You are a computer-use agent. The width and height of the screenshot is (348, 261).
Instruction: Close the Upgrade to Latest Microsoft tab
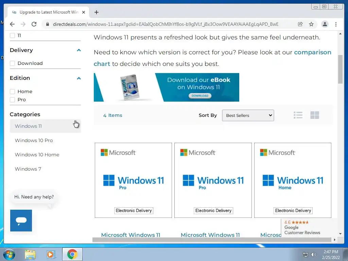84,12
